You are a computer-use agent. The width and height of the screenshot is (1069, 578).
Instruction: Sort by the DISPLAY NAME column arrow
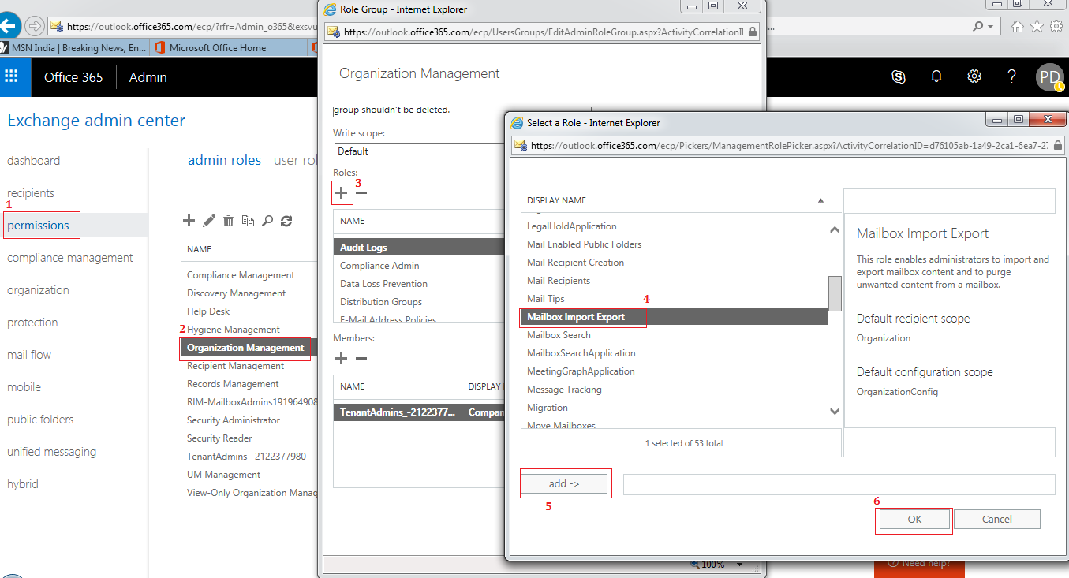pyautogui.click(x=820, y=200)
